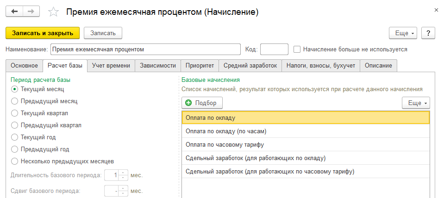
Task: Add form to favorites with star icon
Action: tap(53, 12)
